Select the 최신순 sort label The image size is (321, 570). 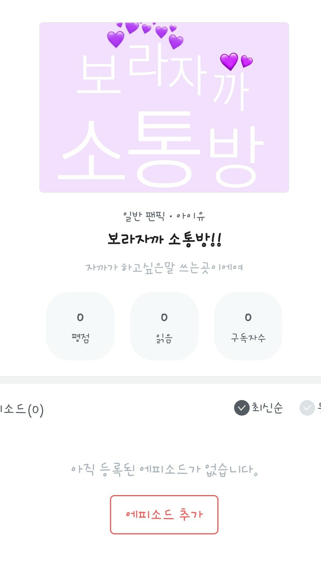[267, 408]
